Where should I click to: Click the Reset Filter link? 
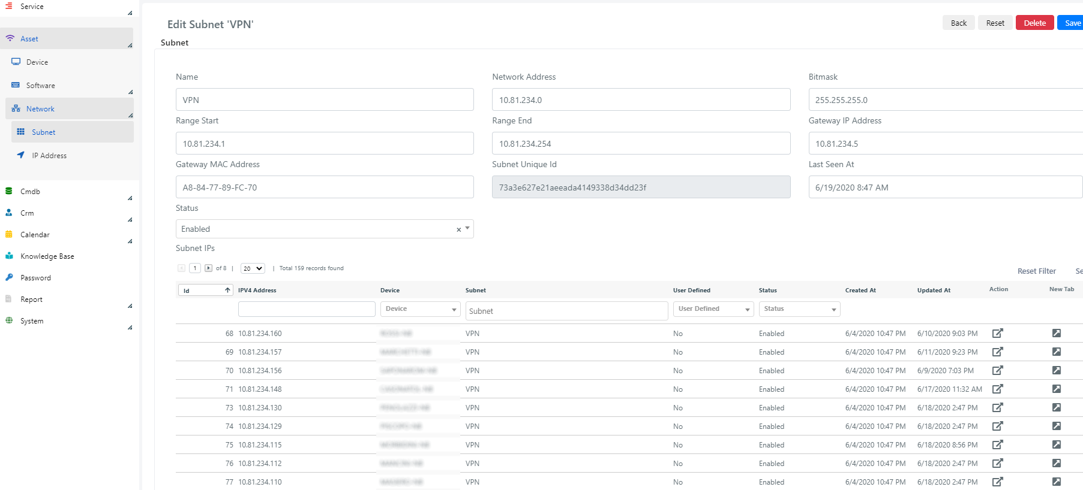pos(1036,271)
